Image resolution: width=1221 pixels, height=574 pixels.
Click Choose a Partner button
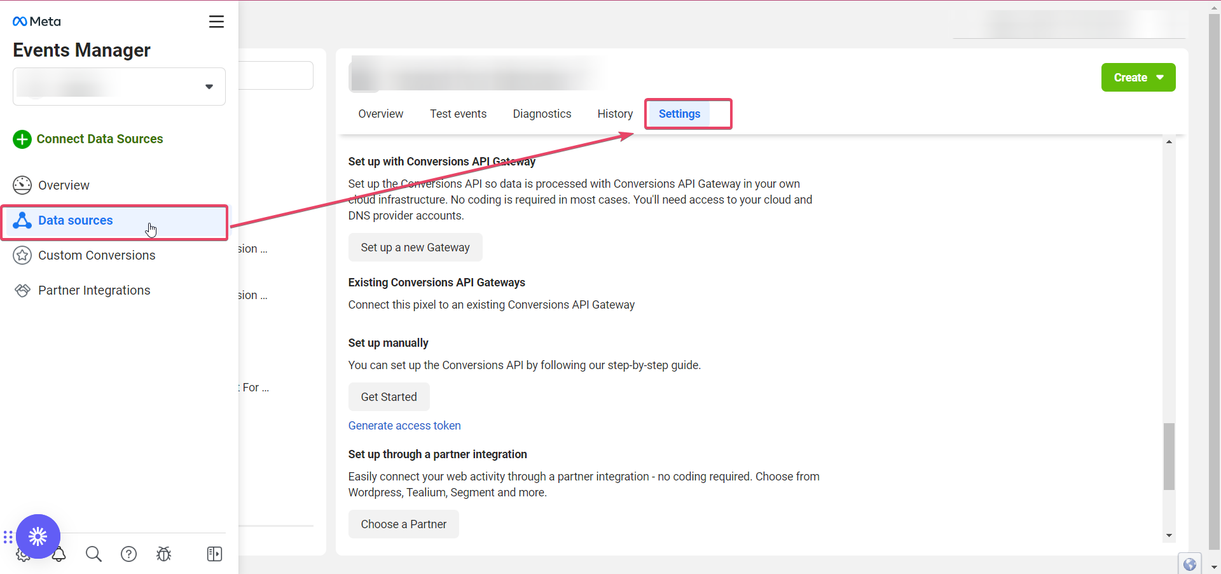(403, 524)
